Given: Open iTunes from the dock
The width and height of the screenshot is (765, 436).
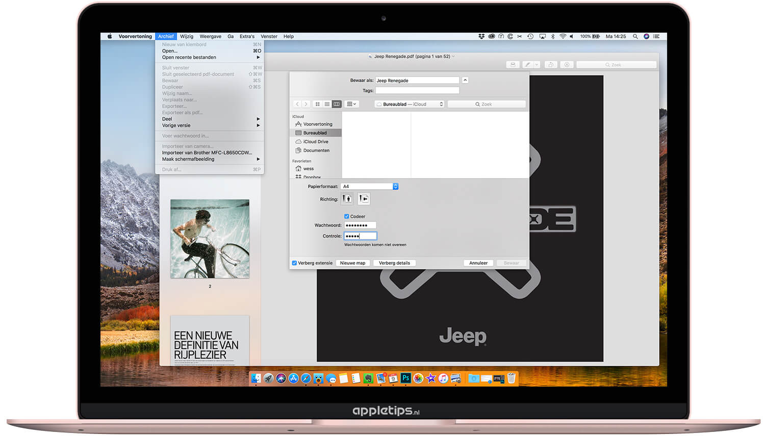Looking at the screenshot, I should (443, 378).
